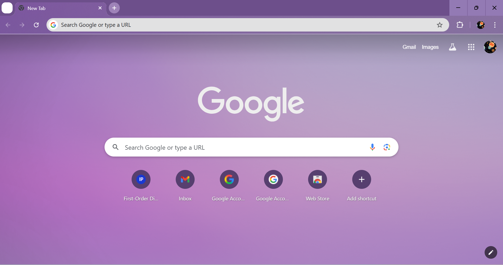Screen dimensions: 503x265
Task: Click the Google logo
Action: (251, 104)
